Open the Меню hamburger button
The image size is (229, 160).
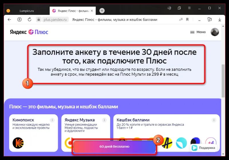click(x=198, y=32)
